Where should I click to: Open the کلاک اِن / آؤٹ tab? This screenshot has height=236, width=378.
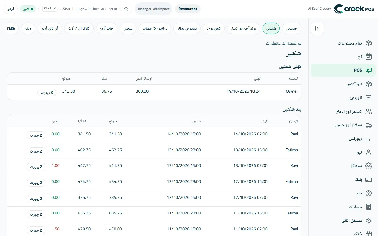(x=79, y=28)
